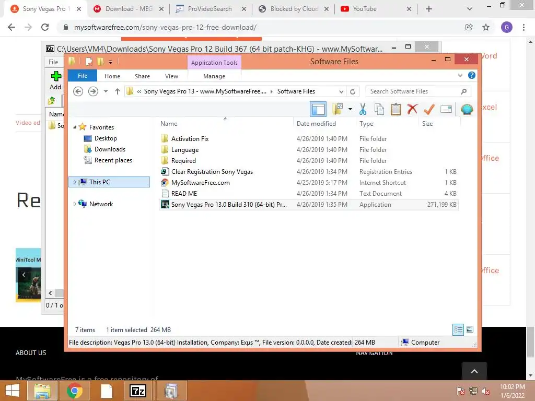Viewport: 535px width, 401px height.
Task: Open the Share ribbon tab
Action: tap(142, 76)
